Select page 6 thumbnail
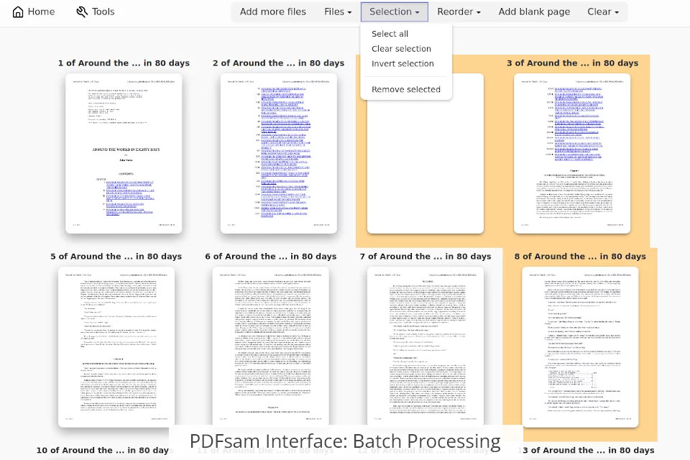Screen dimensions: 690x460 coord(271,347)
